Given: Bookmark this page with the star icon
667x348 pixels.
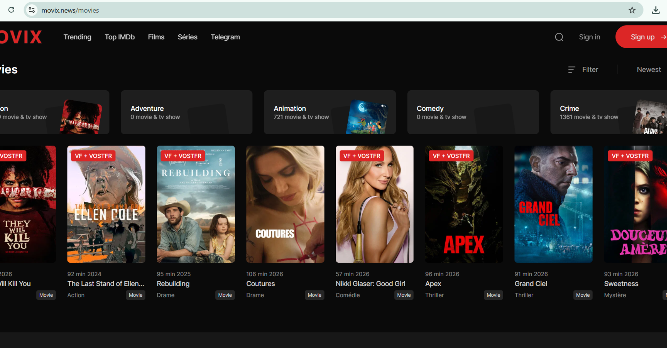Looking at the screenshot, I should [632, 10].
